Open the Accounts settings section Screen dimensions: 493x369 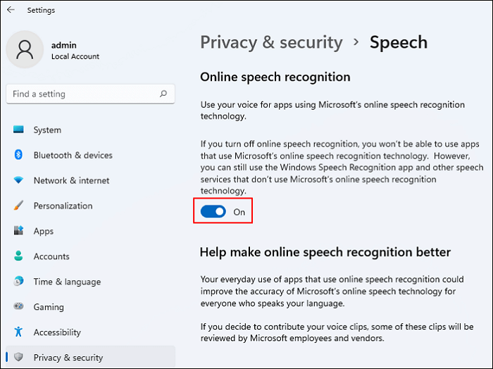(x=51, y=256)
